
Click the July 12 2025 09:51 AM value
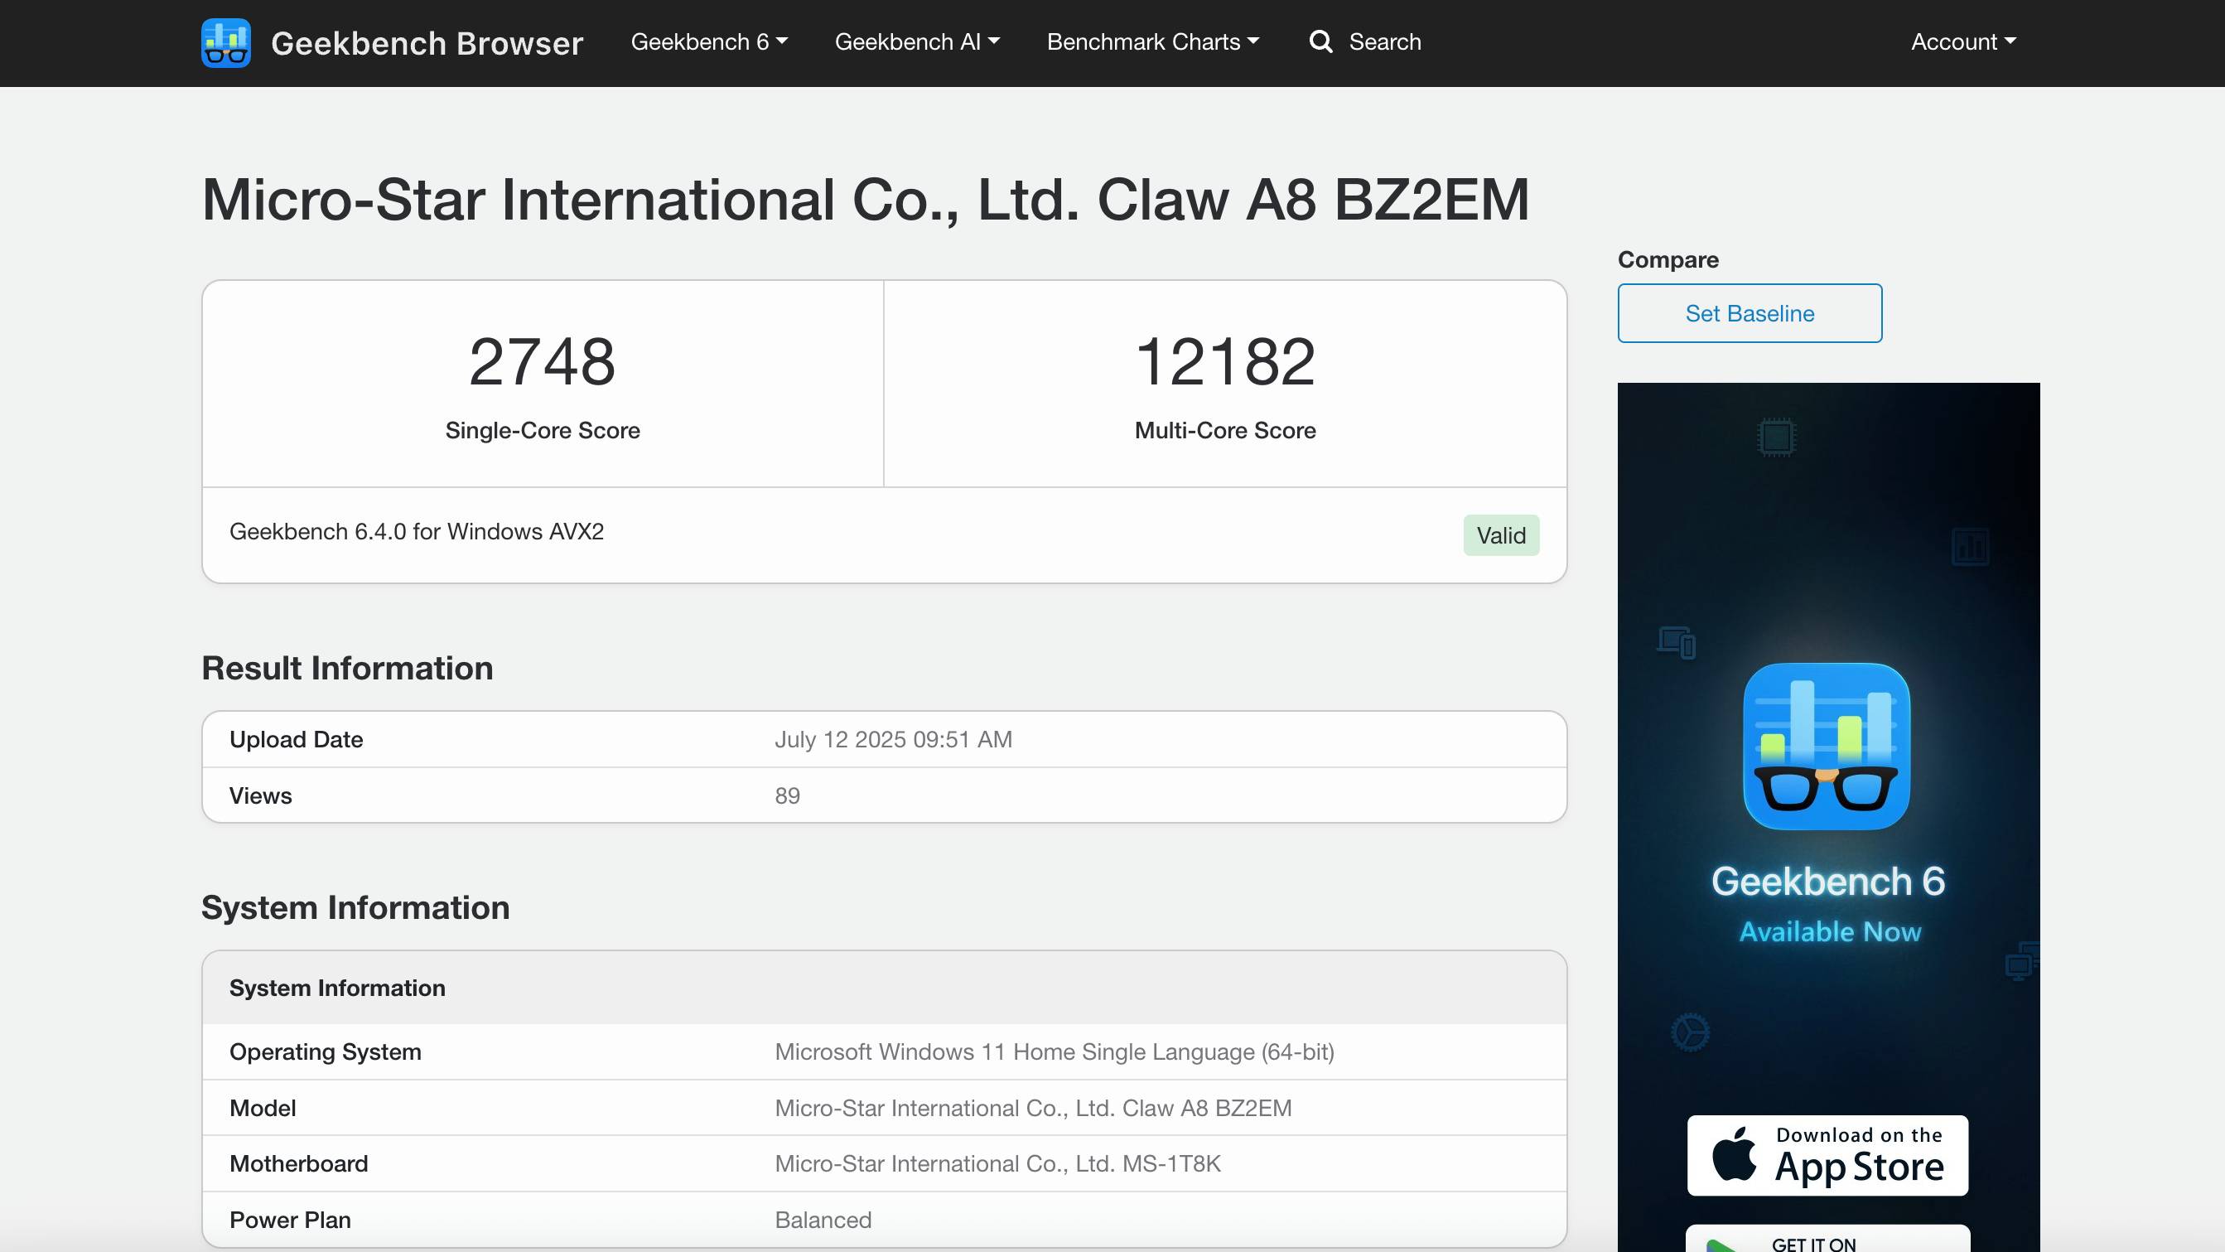pos(893,740)
